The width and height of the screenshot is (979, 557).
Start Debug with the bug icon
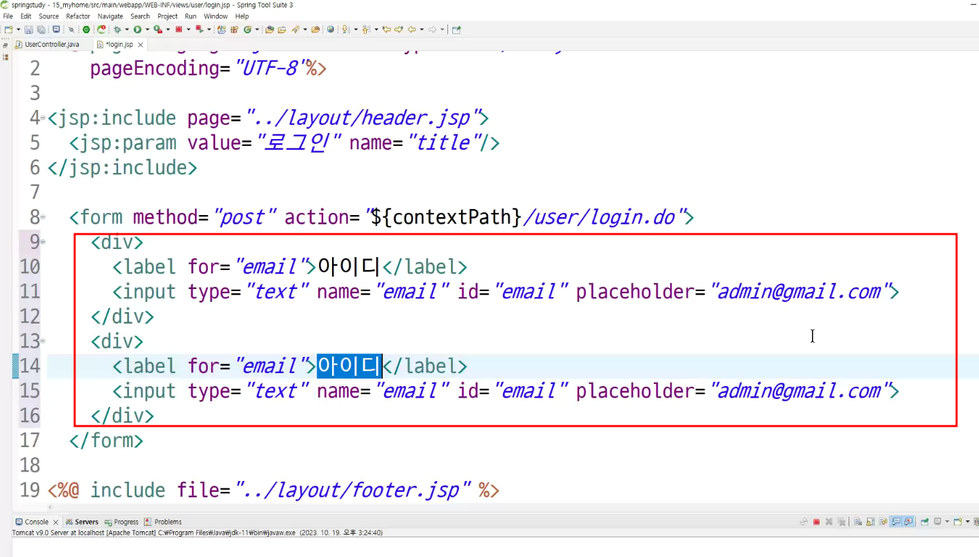(x=117, y=30)
